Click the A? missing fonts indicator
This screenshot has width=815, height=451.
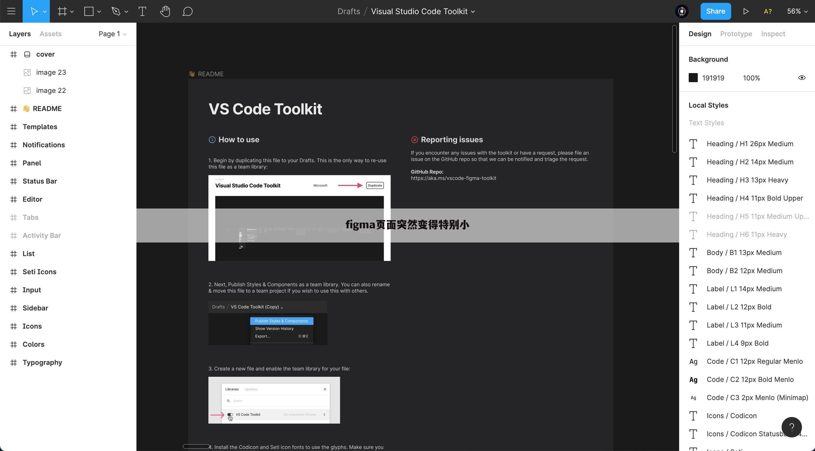coord(767,11)
